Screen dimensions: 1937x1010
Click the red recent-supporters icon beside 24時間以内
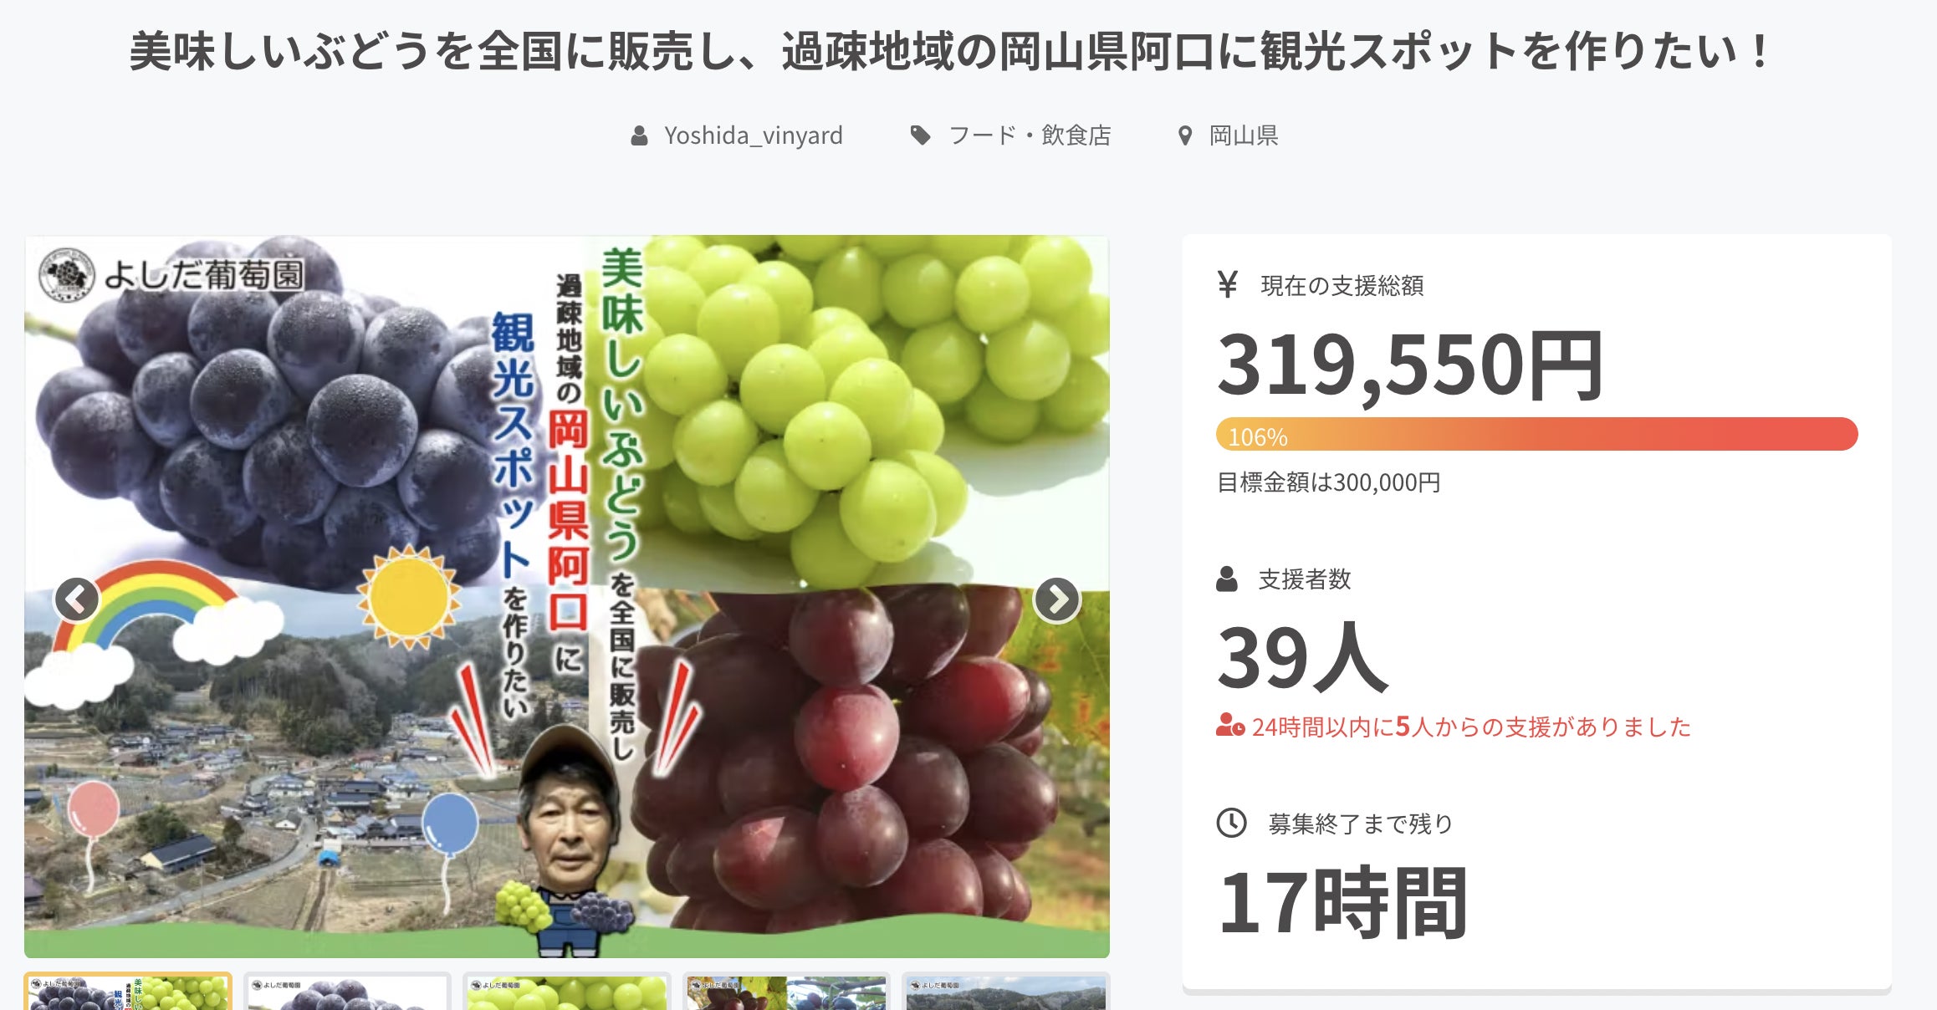tap(1230, 725)
